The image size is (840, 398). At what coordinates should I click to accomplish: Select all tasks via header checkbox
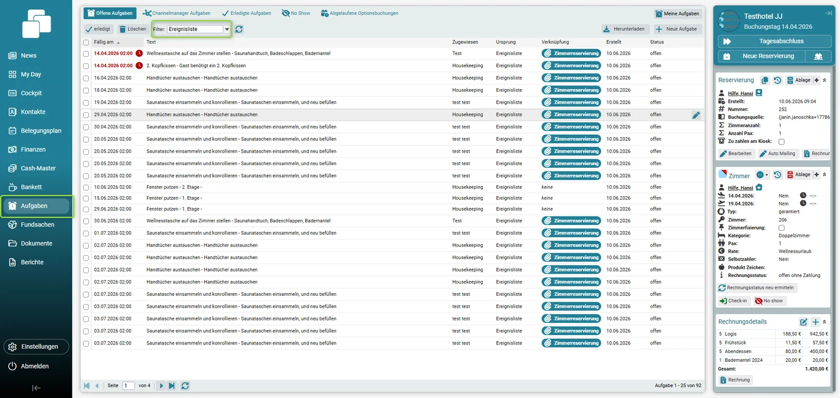pyautogui.click(x=86, y=42)
